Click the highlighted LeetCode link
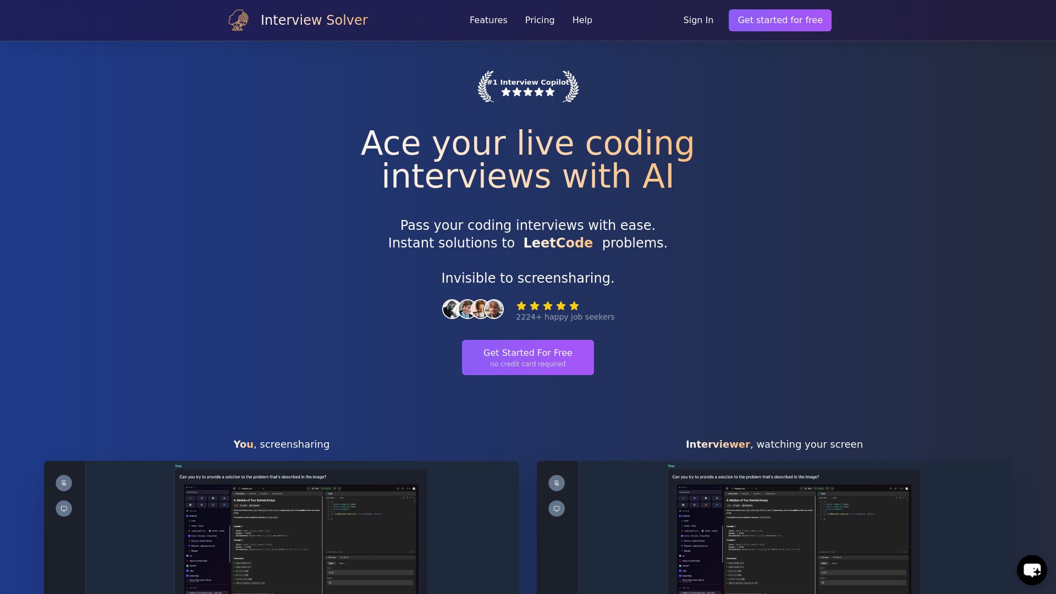 pos(558,243)
